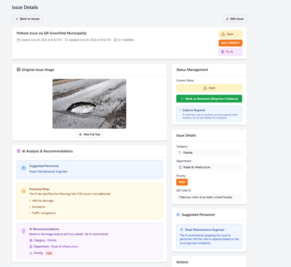Click Mark as Resolved (Requires Evidence) button
Screen dimensions: 291x267
point(209,99)
